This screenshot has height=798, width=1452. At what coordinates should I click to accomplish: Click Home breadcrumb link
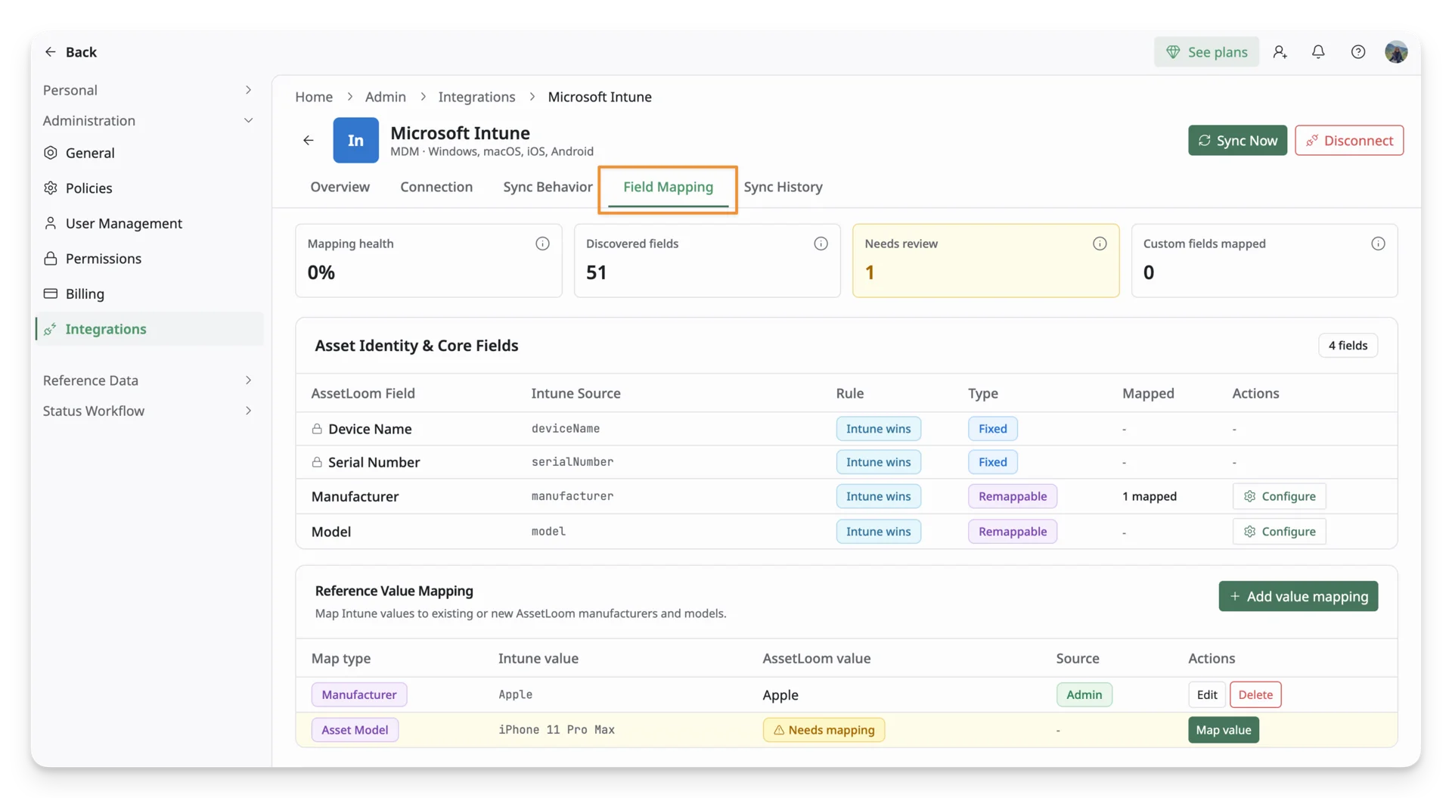314,97
